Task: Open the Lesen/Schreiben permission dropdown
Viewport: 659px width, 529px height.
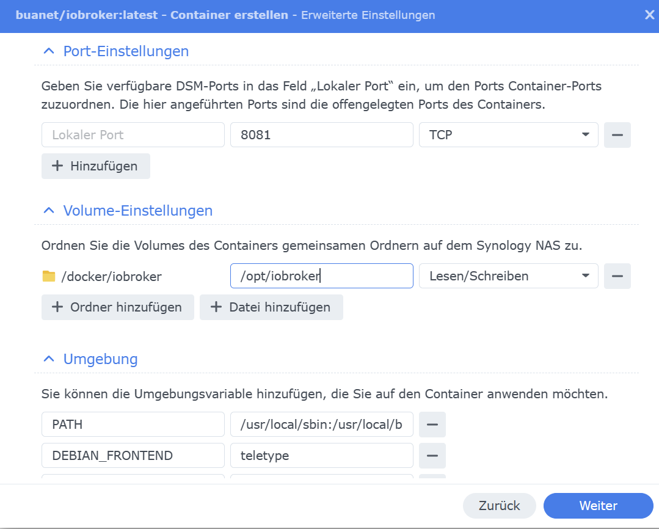Action: point(509,276)
